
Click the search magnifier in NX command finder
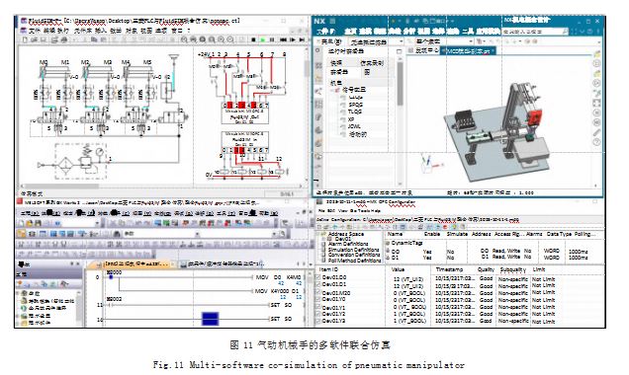tap(565, 32)
